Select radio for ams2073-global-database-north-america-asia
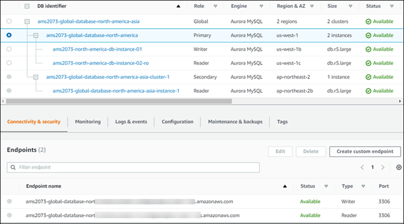Image resolution: width=404 pixels, height=224 pixels. tap(9, 21)
